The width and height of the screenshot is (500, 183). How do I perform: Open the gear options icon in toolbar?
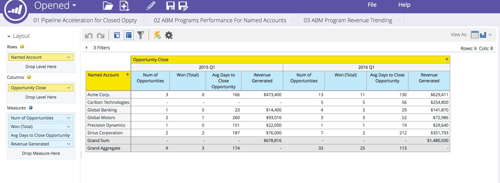(x=169, y=35)
